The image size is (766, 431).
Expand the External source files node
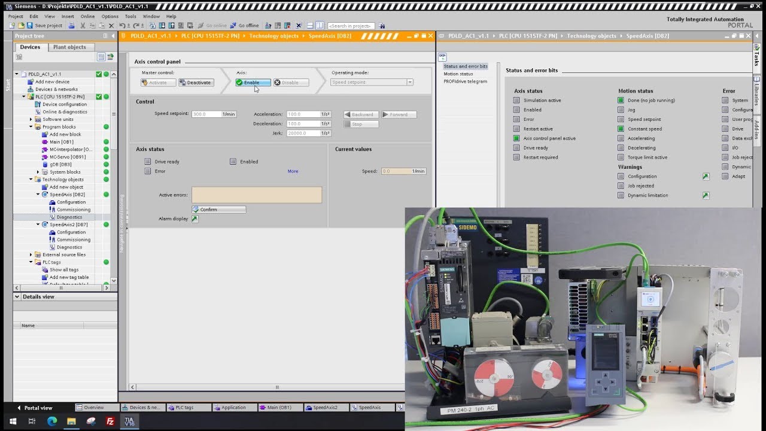(31, 254)
